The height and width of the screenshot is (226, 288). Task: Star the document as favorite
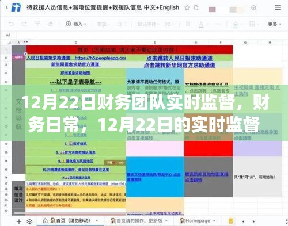[x=187, y=7]
